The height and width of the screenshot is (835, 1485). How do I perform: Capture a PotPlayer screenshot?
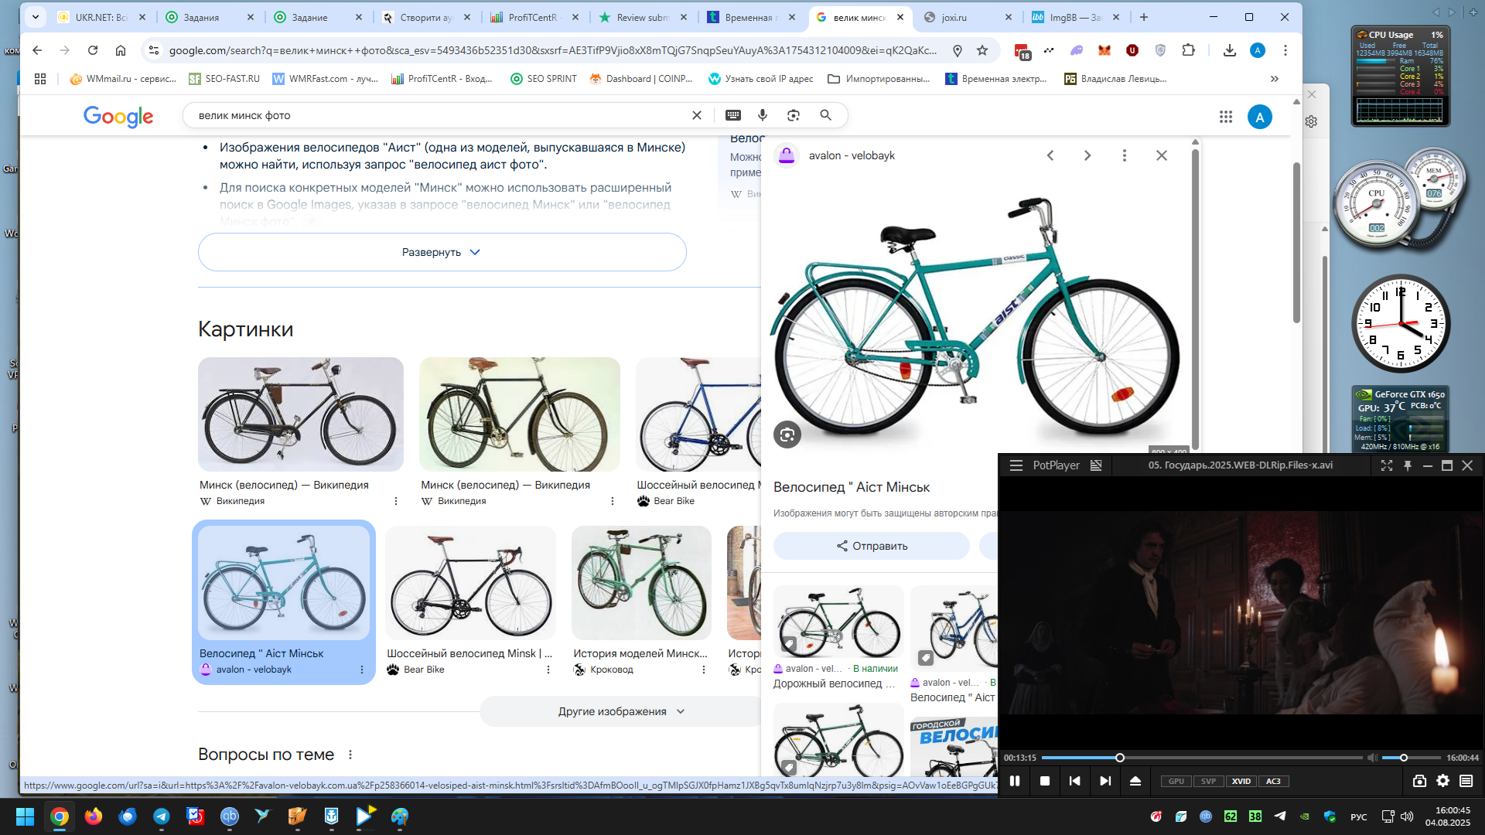(x=1419, y=781)
